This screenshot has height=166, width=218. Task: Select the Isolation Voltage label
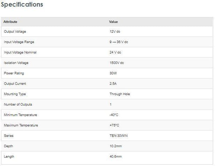(x=16, y=63)
